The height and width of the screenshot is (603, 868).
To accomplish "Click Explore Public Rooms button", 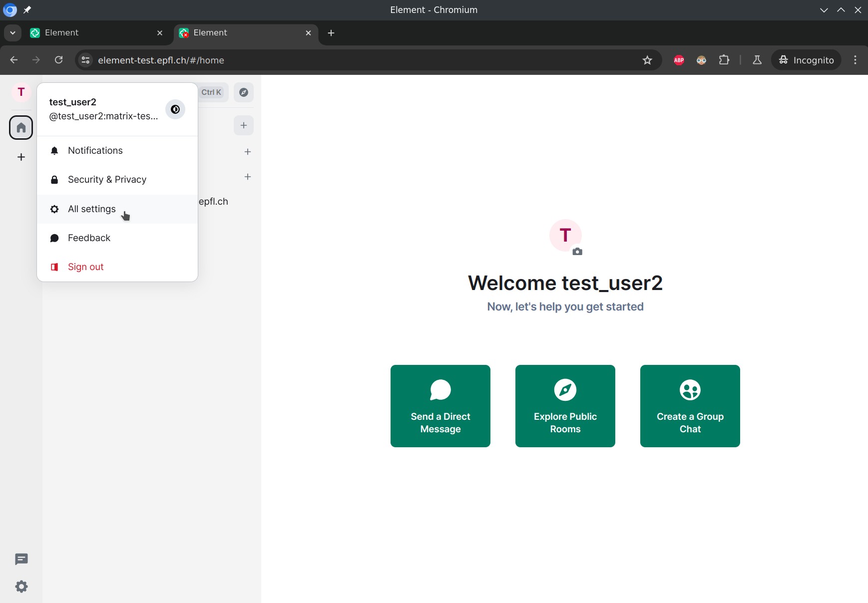I will click(565, 406).
